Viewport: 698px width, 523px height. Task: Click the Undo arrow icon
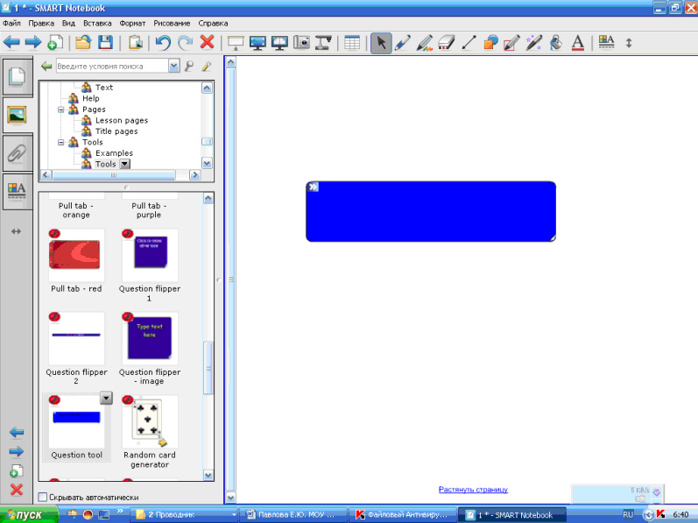163,42
